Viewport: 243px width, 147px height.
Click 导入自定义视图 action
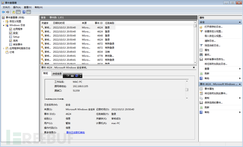coord(213,36)
